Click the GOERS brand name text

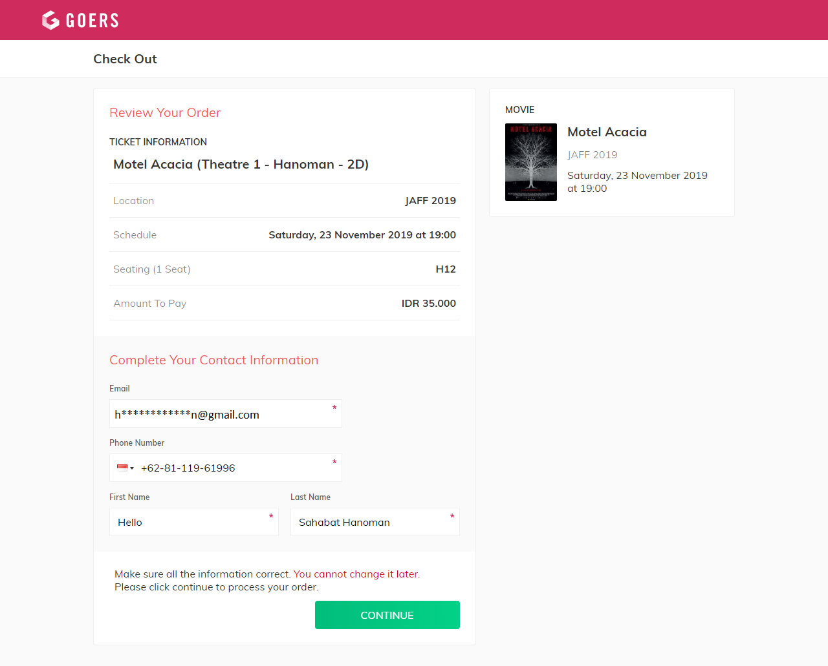[93, 21]
